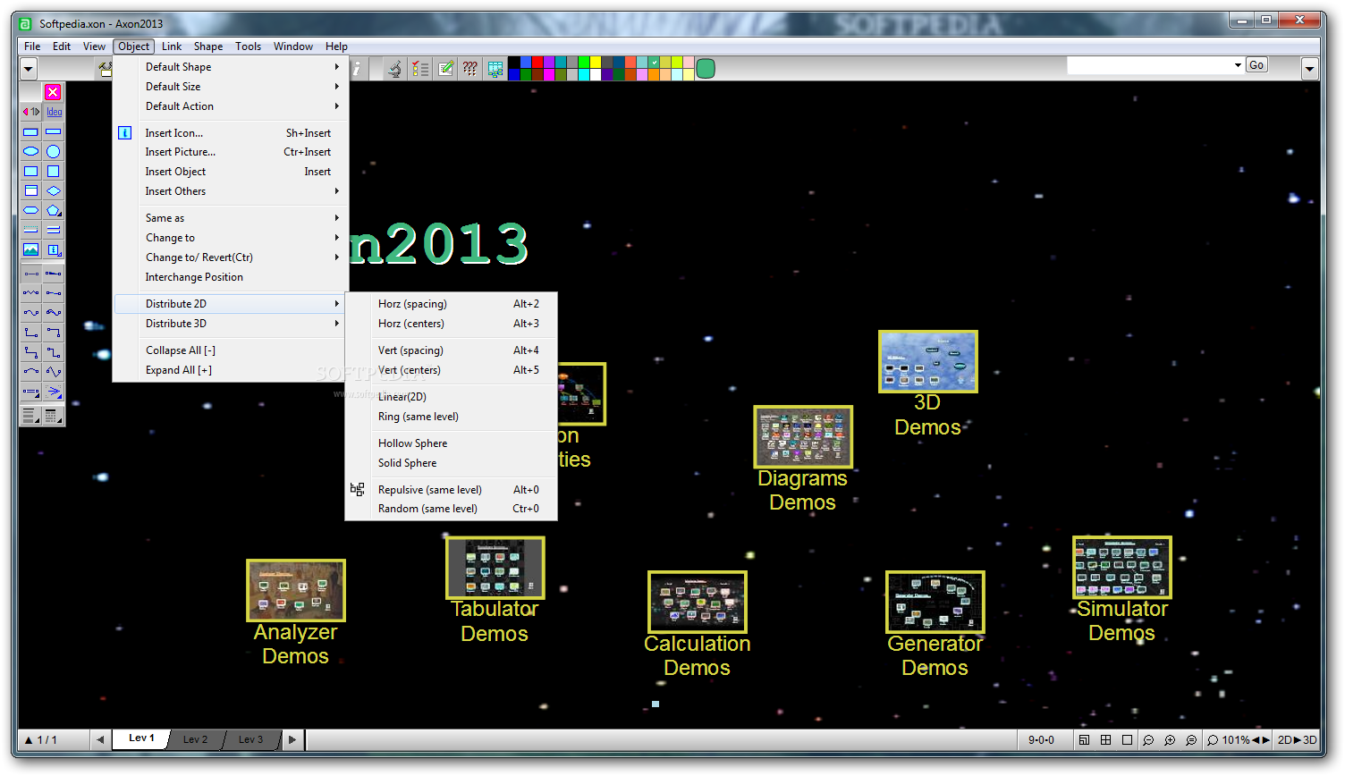Click the edit note pencil toolbar icon

point(445,69)
